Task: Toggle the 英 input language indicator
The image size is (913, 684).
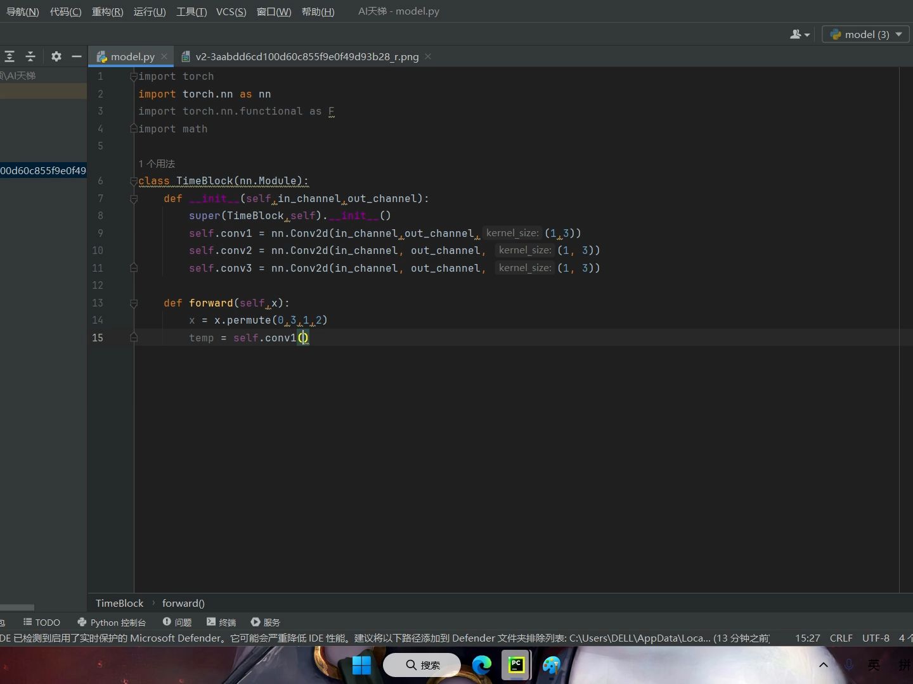Action: (x=874, y=665)
